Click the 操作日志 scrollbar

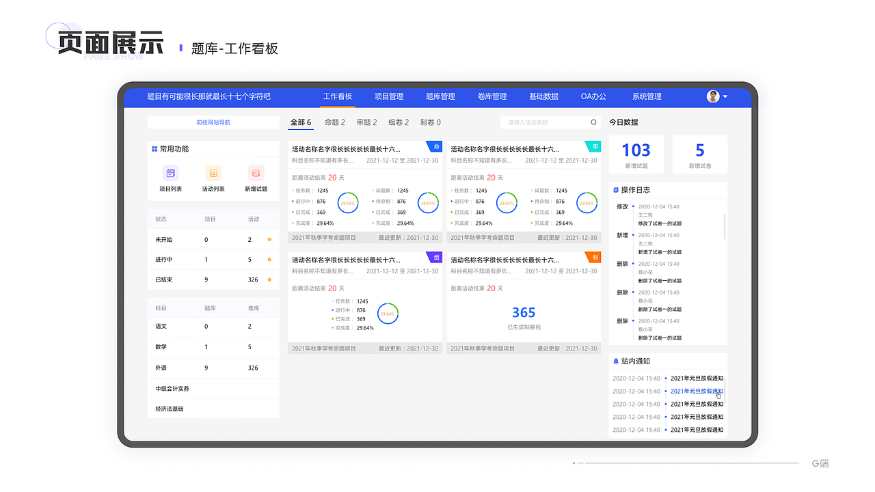tap(725, 226)
